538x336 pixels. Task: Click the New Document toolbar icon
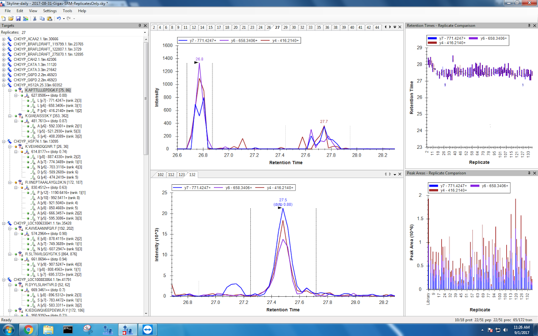coord(4,18)
